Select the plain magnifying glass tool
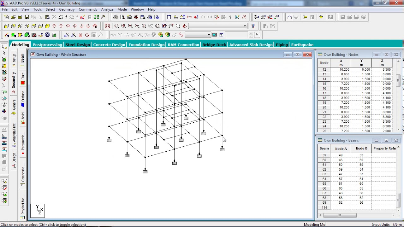 [x=178, y=26]
